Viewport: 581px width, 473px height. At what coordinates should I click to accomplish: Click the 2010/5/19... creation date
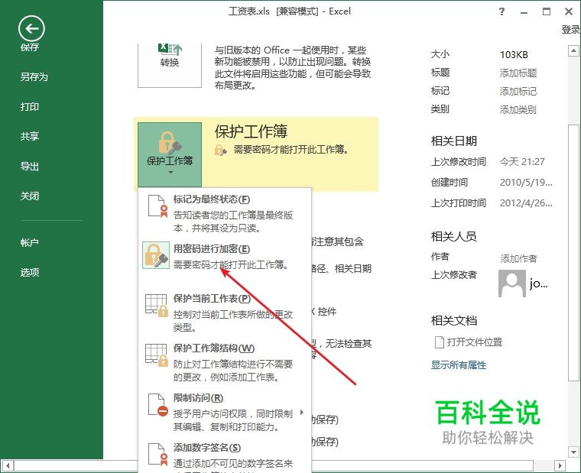tap(526, 182)
